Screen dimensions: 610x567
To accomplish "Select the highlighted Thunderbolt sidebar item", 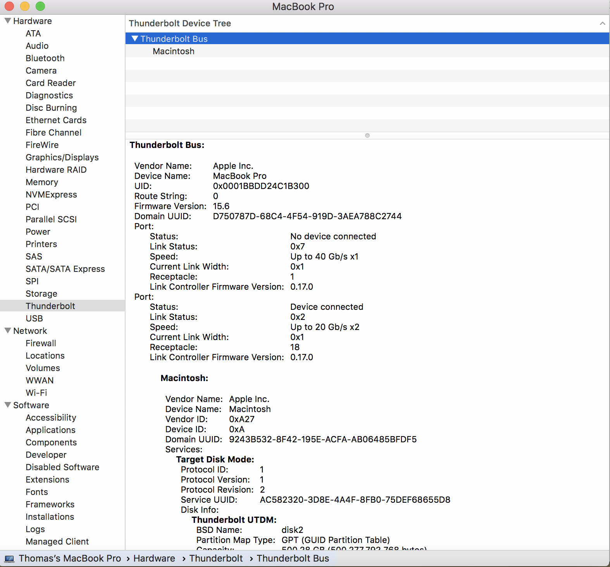I will [x=50, y=306].
